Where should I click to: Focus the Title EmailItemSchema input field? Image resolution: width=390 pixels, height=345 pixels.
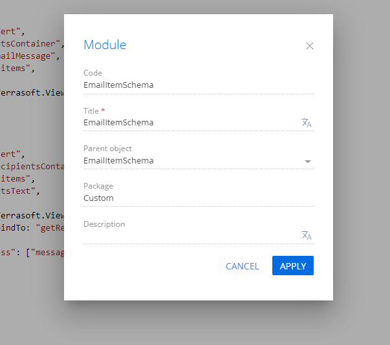(x=191, y=123)
